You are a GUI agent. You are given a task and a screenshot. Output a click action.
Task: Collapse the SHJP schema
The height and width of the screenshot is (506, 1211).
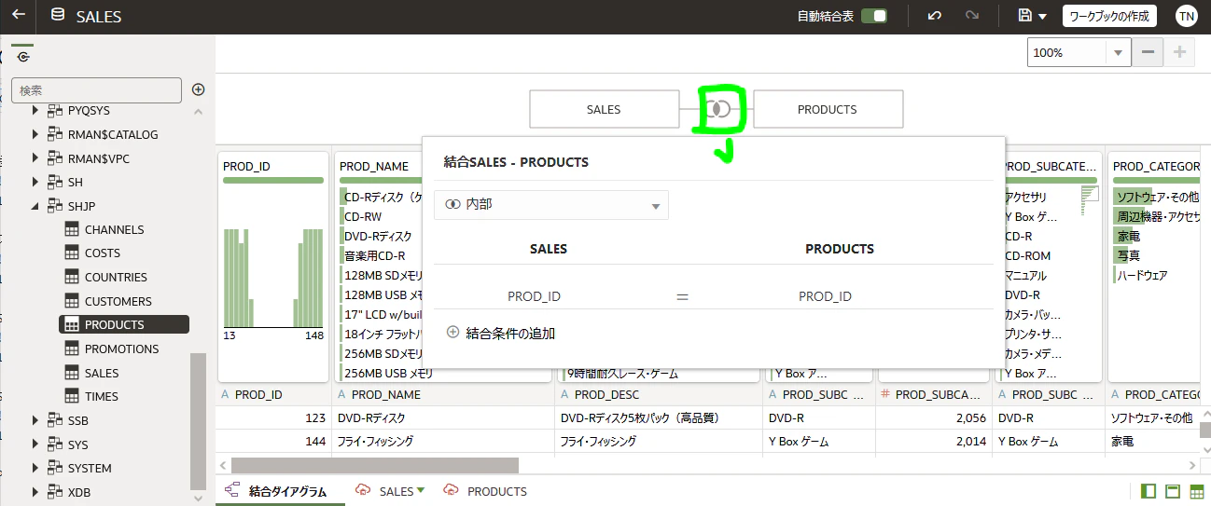(35, 206)
